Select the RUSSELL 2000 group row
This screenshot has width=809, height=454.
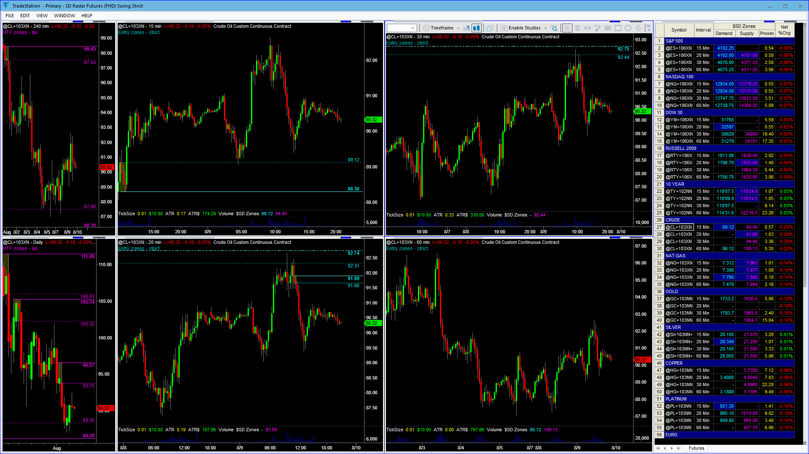click(729, 149)
